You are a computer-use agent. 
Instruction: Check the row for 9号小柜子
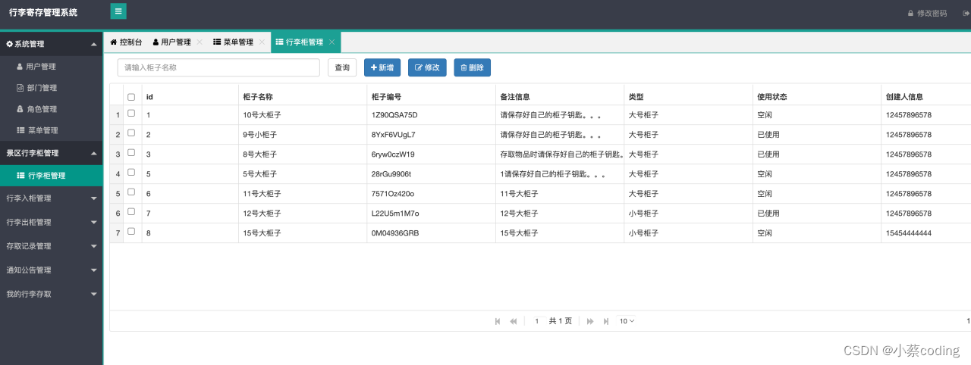pos(131,133)
